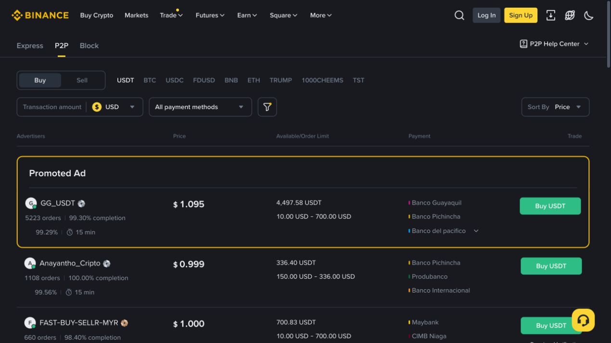Image resolution: width=611 pixels, height=343 pixels.
Task: Click the download app icon
Action: [551, 15]
